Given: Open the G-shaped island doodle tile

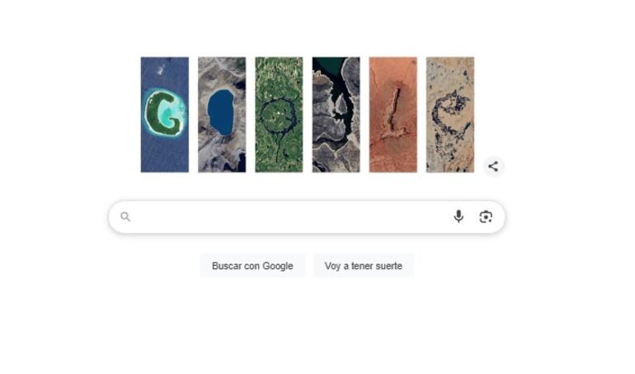Looking at the screenshot, I should click(x=164, y=115).
